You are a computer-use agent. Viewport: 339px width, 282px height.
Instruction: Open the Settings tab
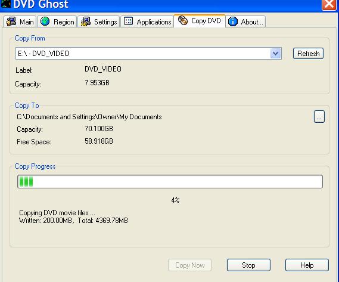tap(98, 21)
